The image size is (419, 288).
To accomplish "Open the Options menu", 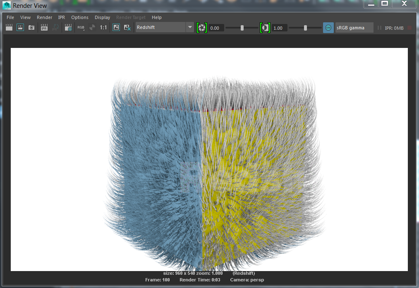I will [80, 17].
